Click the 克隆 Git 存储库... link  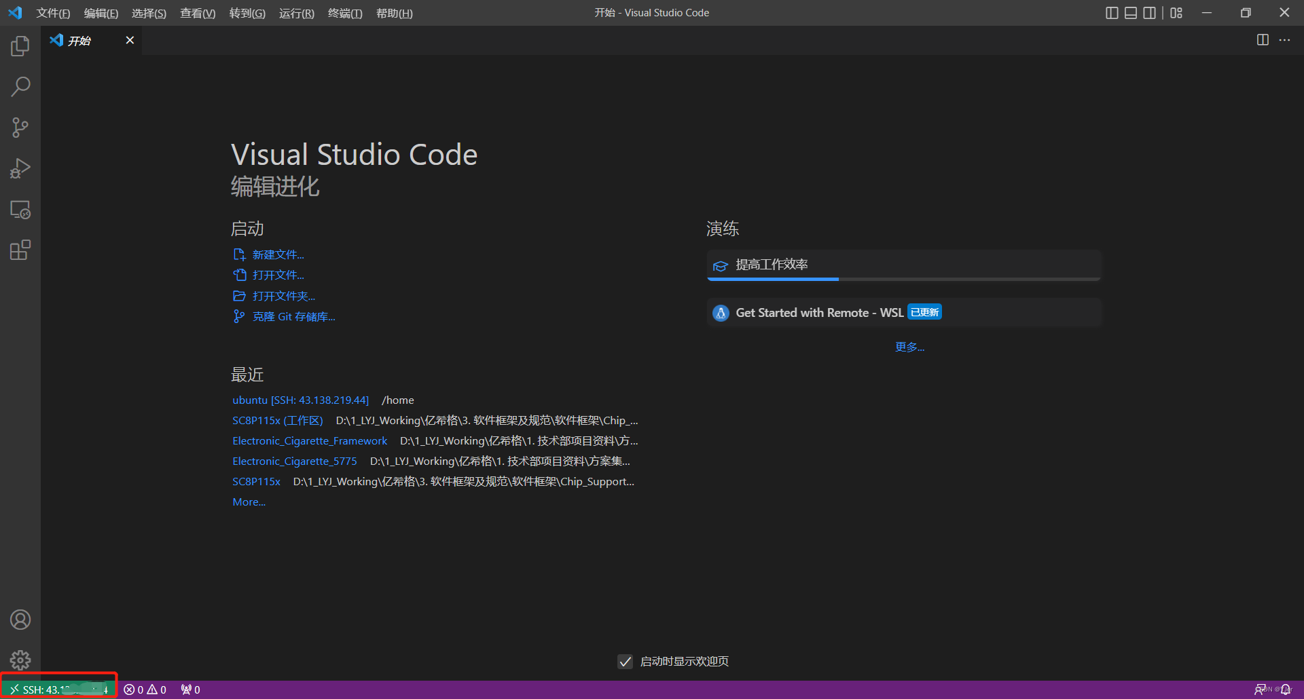point(294,316)
